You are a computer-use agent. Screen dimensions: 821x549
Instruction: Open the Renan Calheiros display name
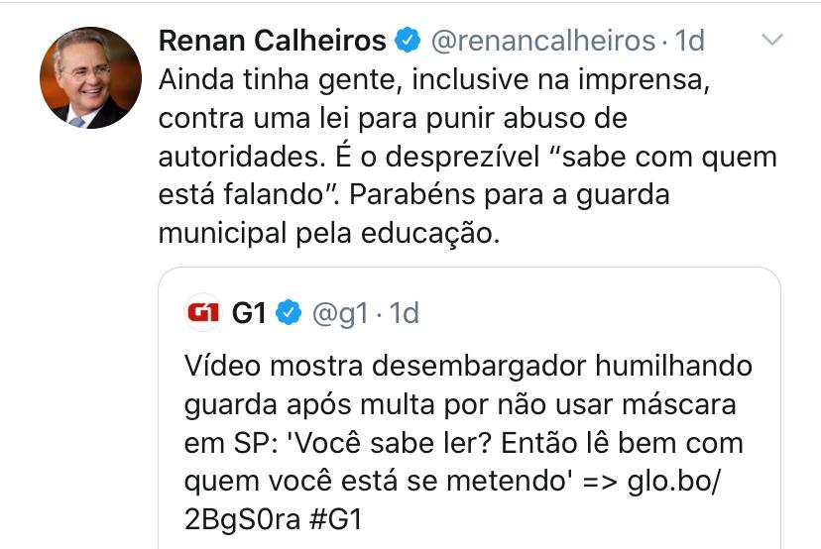pyautogui.click(x=273, y=41)
